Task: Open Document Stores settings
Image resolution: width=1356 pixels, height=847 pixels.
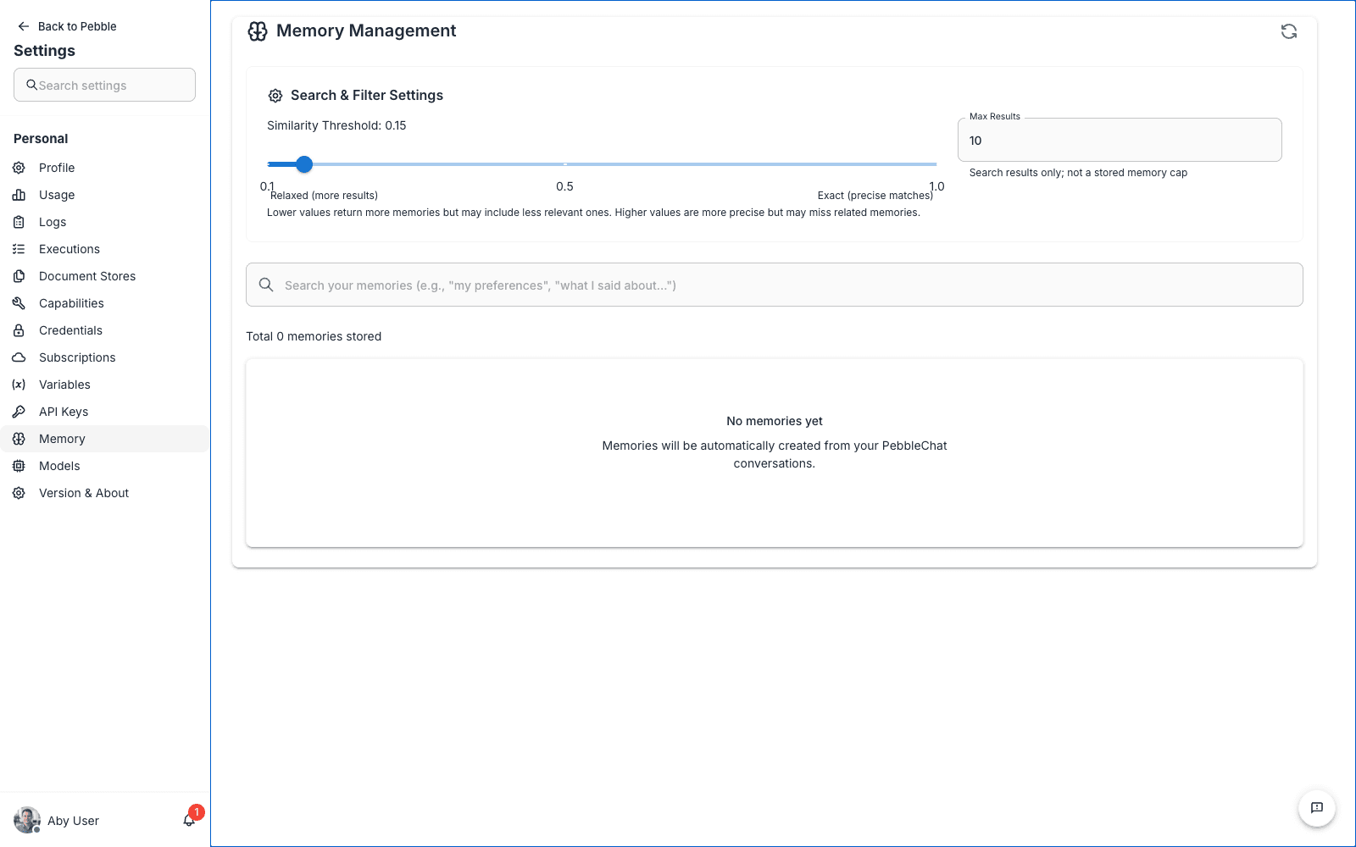Action: (105, 276)
